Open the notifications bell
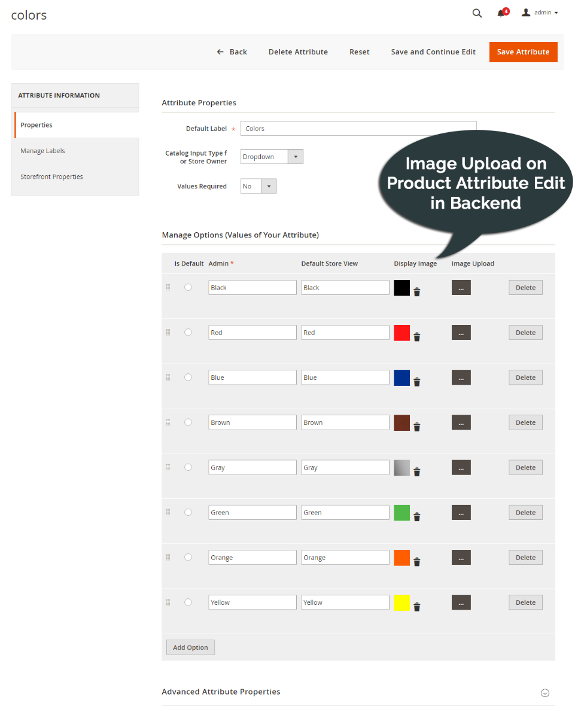This screenshot has height=718, width=578. tap(501, 13)
